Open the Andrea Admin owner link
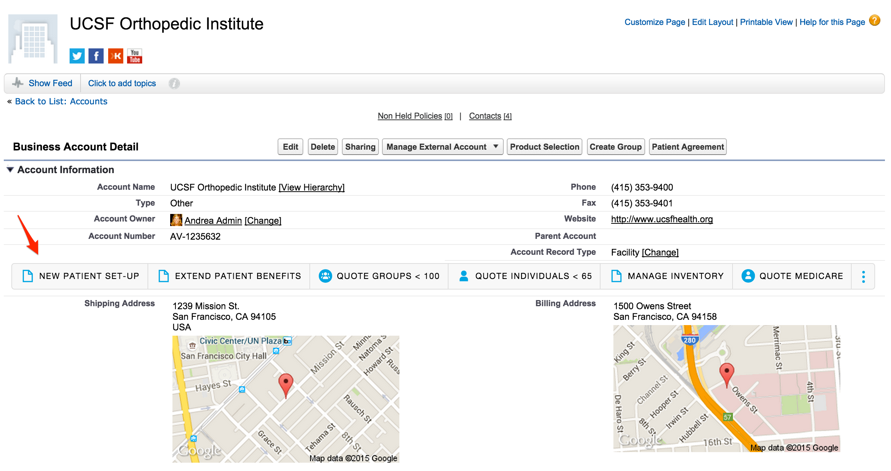 (x=213, y=221)
